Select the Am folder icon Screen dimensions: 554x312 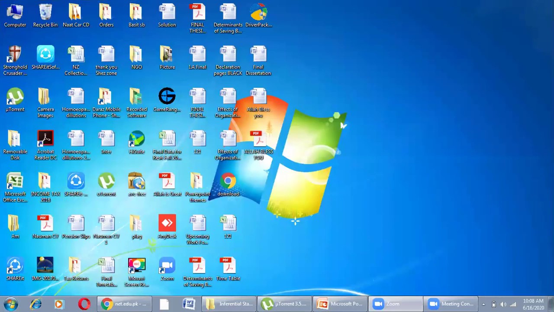click(15, 227)
